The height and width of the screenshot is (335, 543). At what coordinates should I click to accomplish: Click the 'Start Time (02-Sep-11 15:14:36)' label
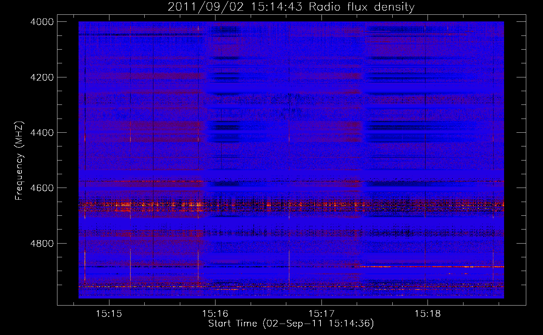click(x=291, y=324)
